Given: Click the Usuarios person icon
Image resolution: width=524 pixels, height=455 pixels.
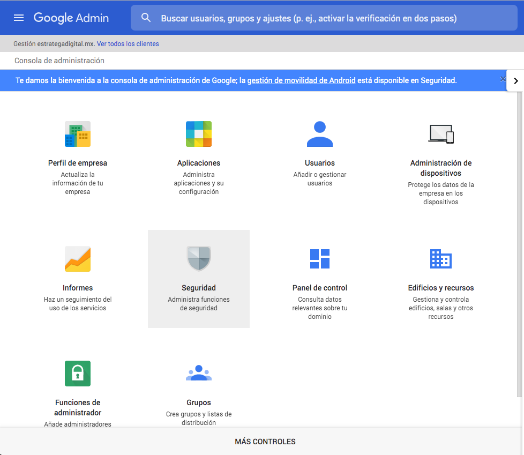Looking at the screenshot, I should (x=320, y=134).
